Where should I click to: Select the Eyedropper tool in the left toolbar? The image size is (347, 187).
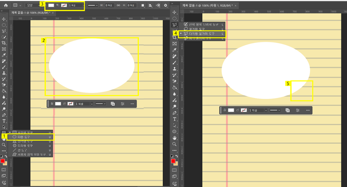[x=4, y=55]
